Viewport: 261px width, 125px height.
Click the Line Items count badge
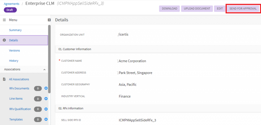38,99
